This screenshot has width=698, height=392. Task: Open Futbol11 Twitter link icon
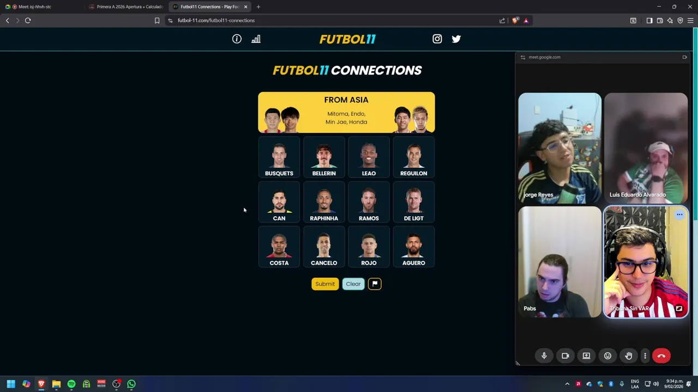456,39
